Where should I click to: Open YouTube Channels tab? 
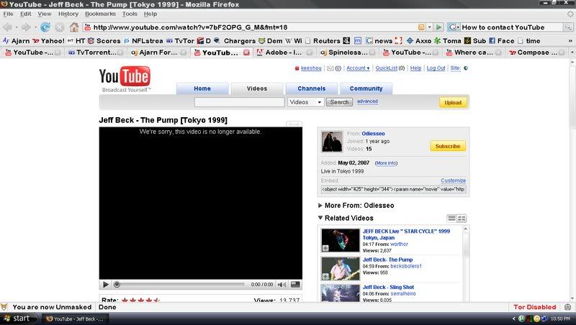[312, 88]
